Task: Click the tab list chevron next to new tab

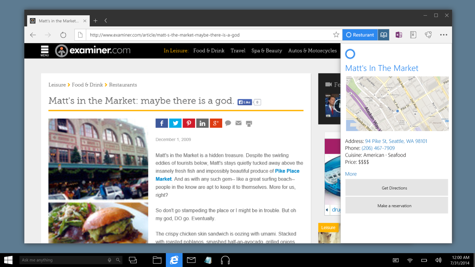Action: click(x=106, y=21)
